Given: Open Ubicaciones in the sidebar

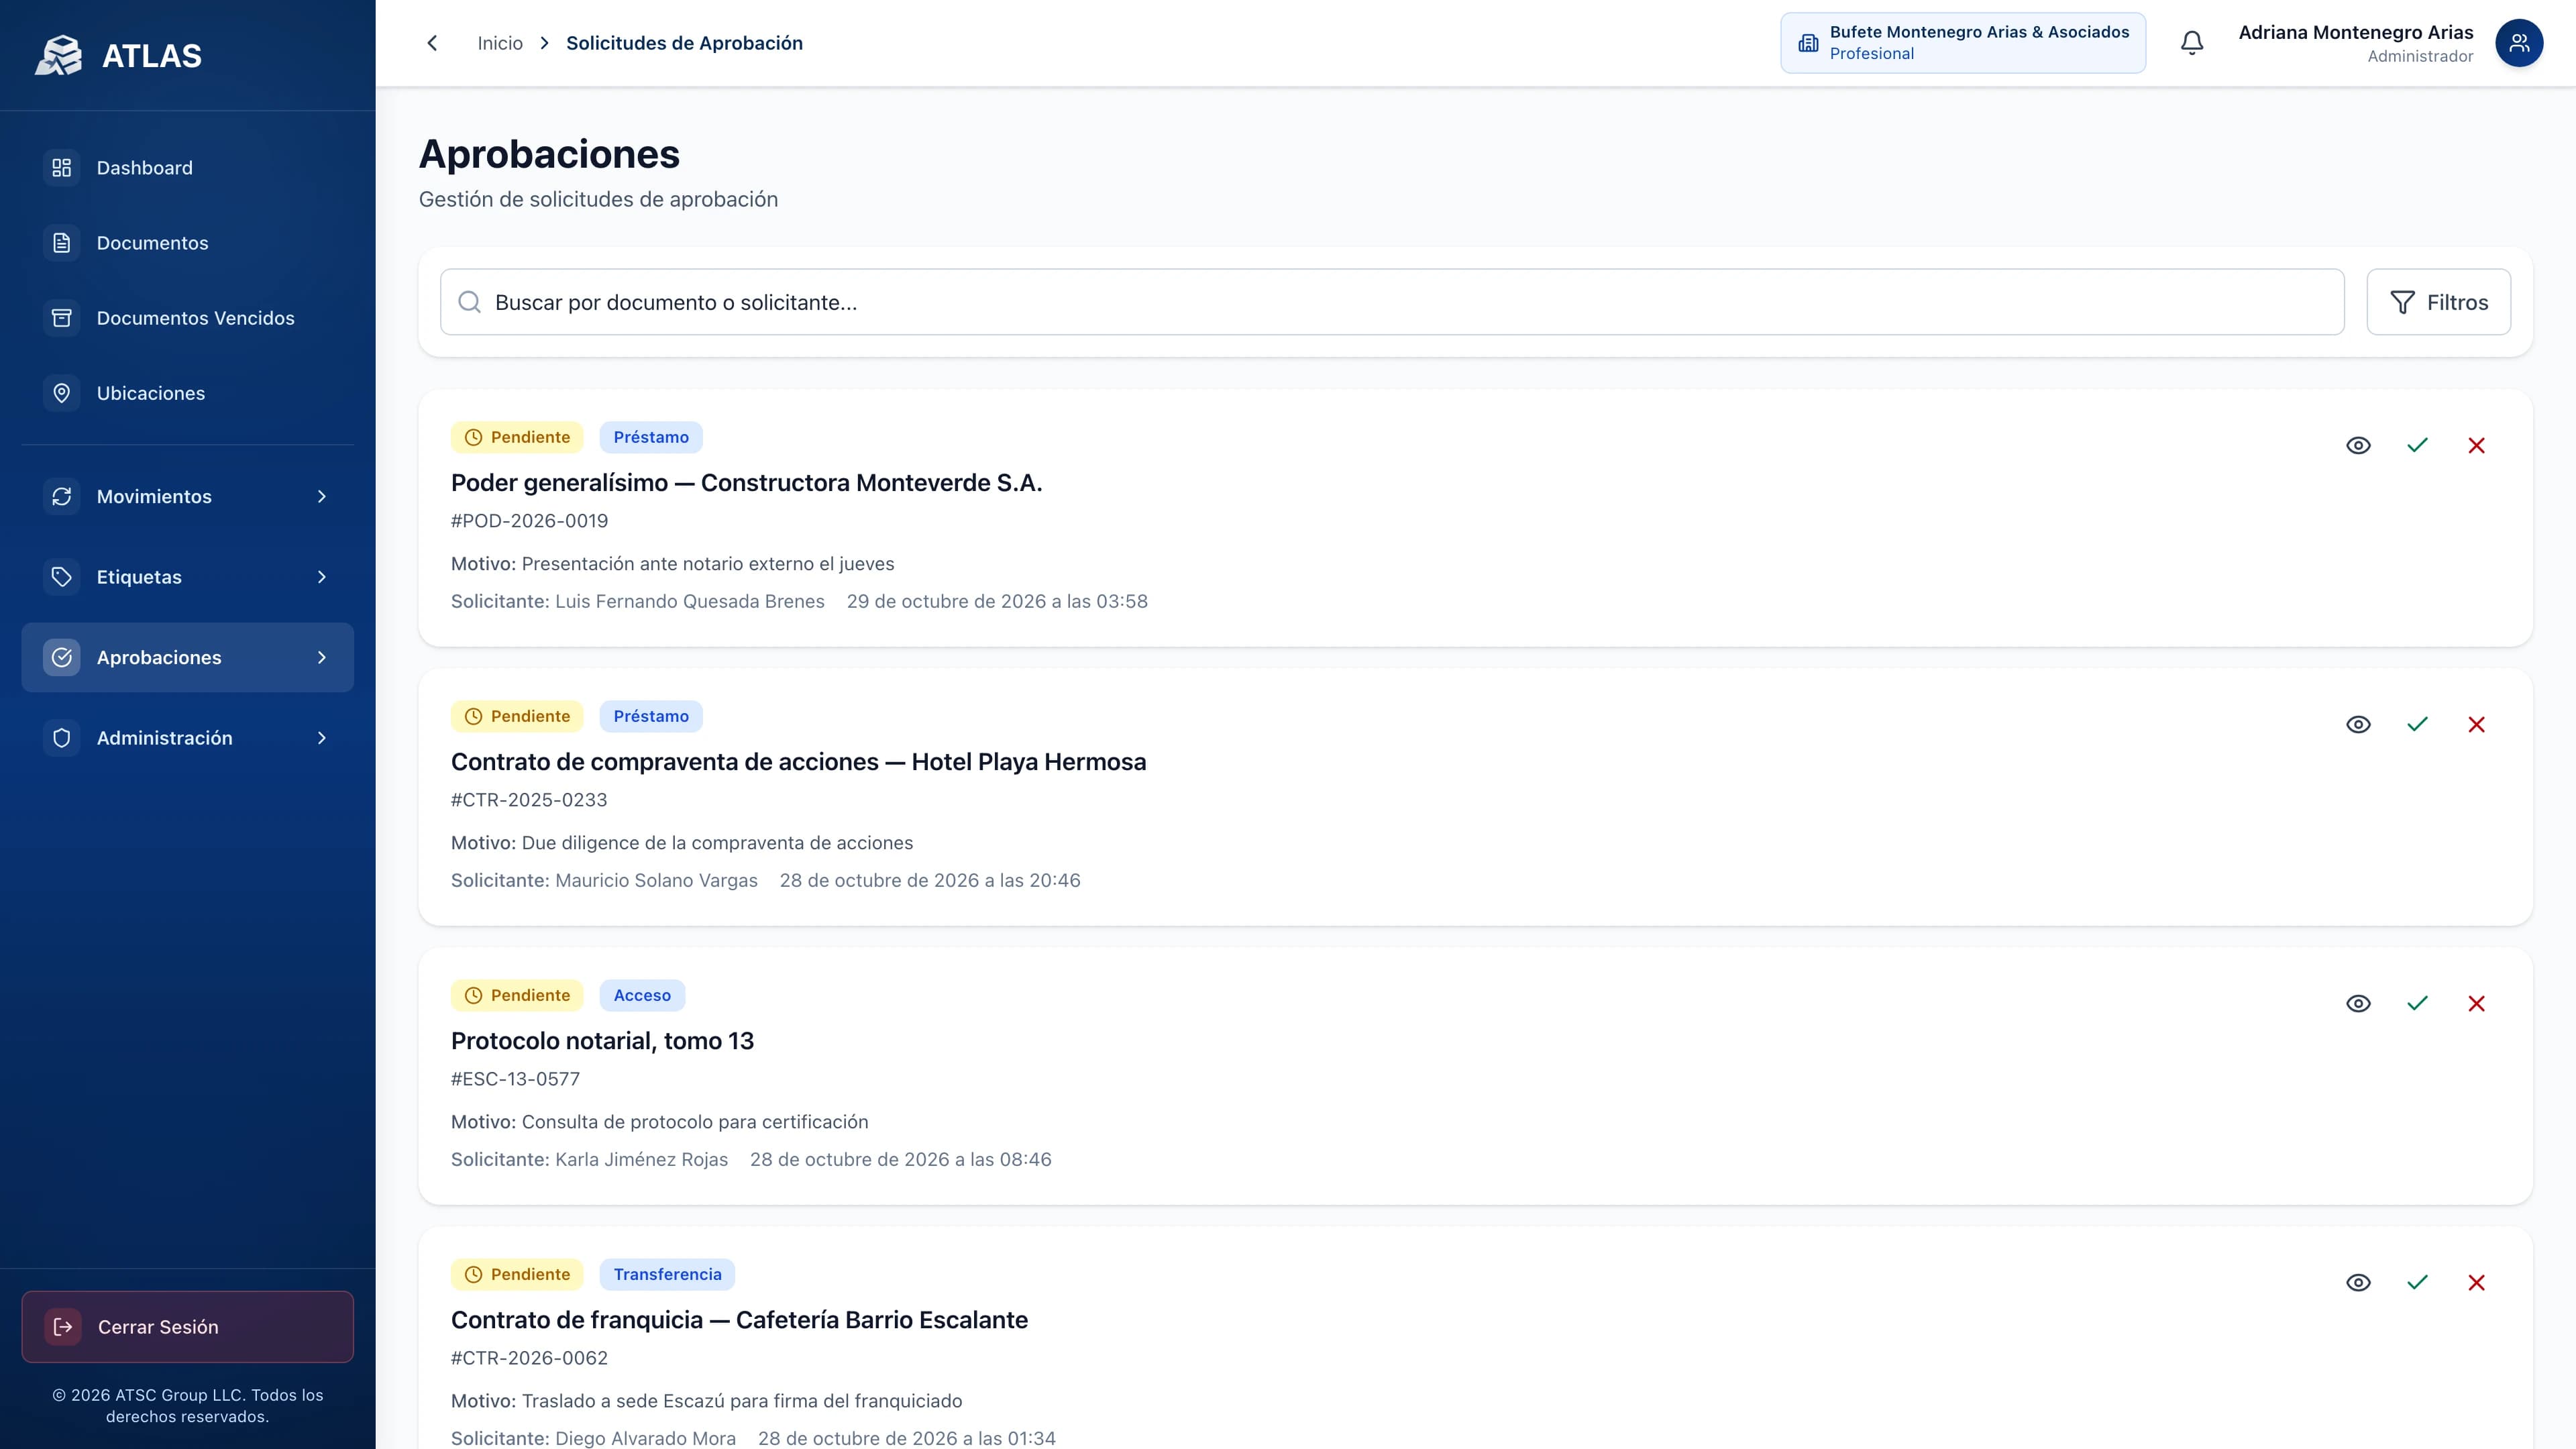Looking at the screenshot, I should [188, 393].
